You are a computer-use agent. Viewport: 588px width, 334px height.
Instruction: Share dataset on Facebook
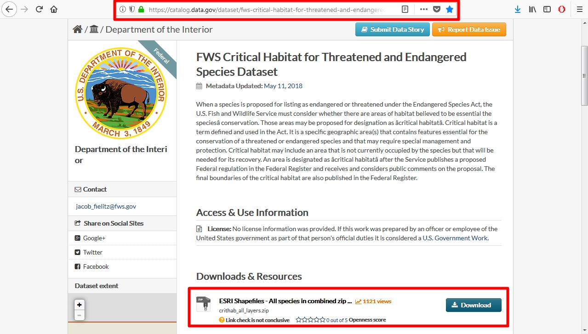(96, 266)
